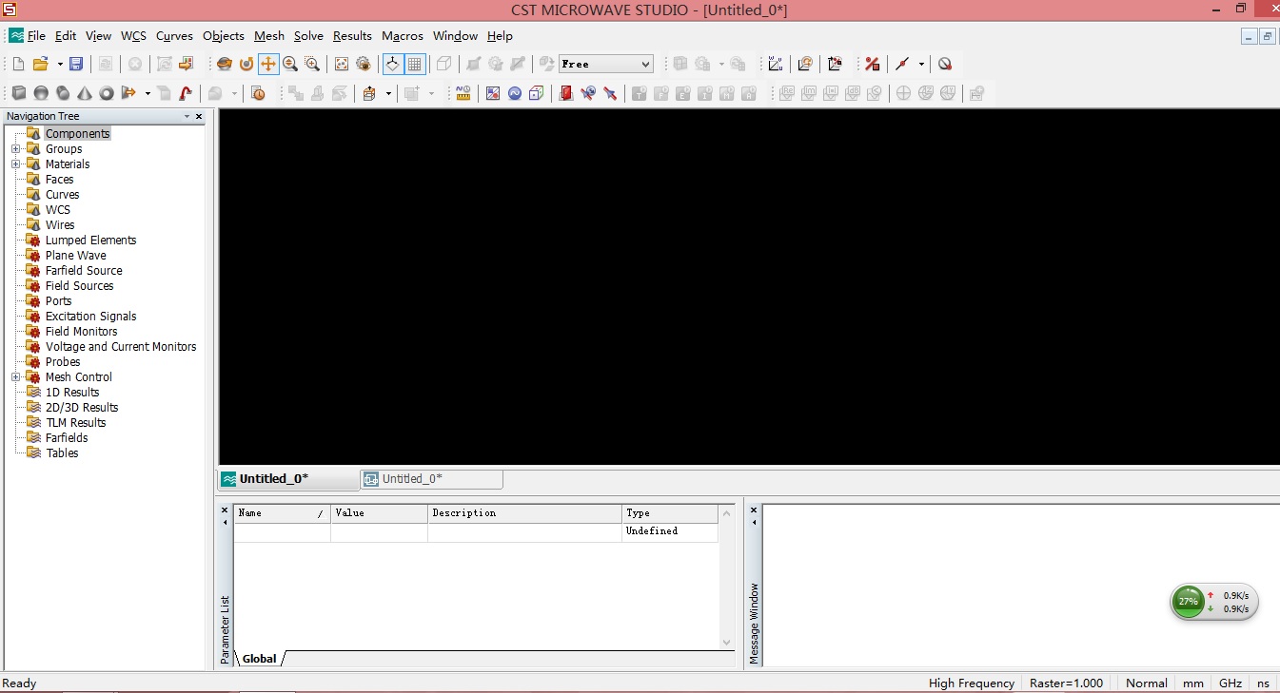Click the red percent Pick tool icon

872,64
